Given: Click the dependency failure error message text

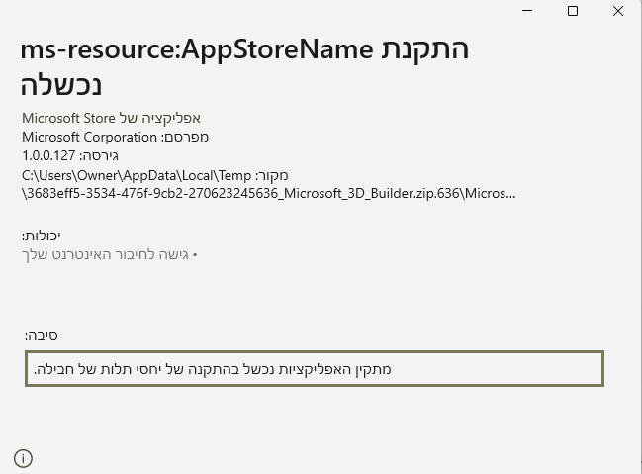Looking at the screenshot, I should (x=213, y=369).
